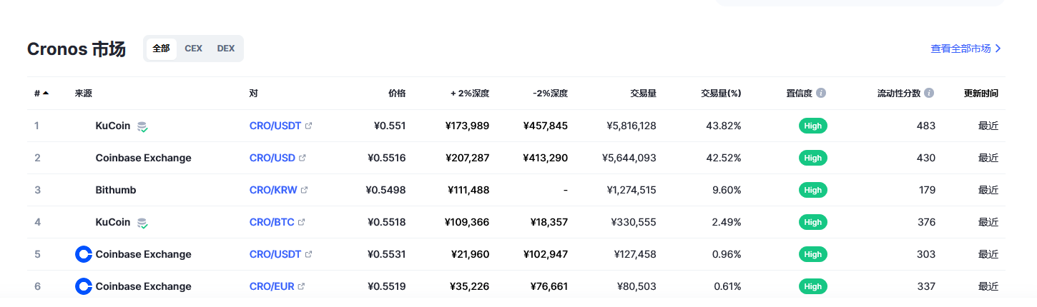1037x307 pixels.
Task: Click the Coinbase Exchange logo in row 5
Action: (x=84, y=254)
